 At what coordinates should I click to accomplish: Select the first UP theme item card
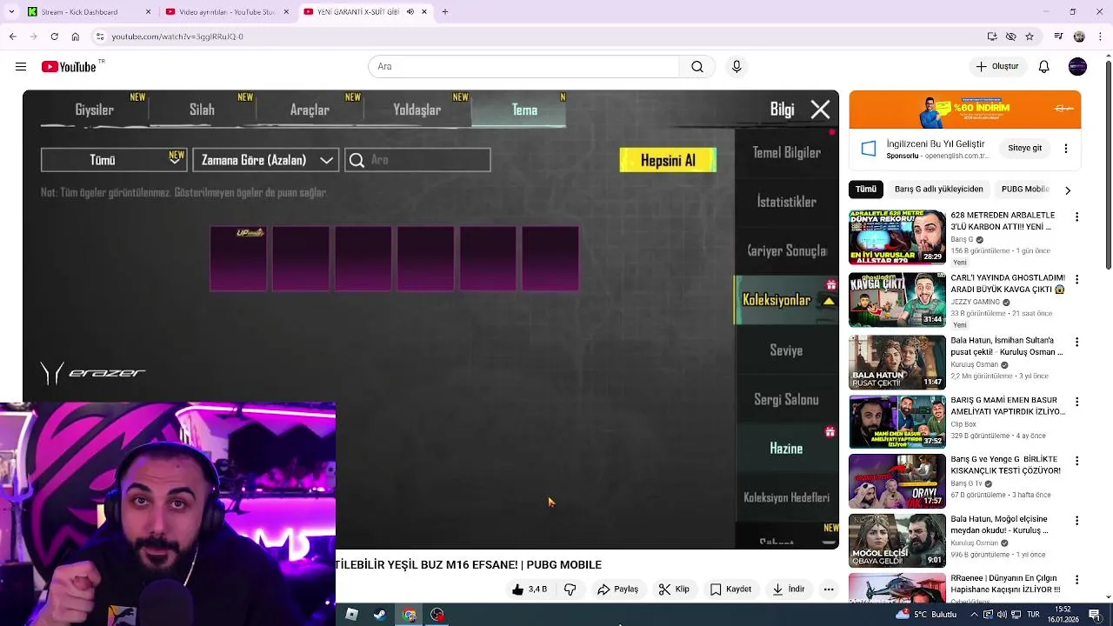point(238,258)
